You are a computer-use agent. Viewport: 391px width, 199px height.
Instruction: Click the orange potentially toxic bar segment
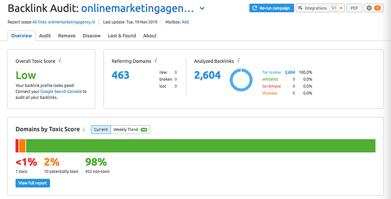click(x=22, y=146)
